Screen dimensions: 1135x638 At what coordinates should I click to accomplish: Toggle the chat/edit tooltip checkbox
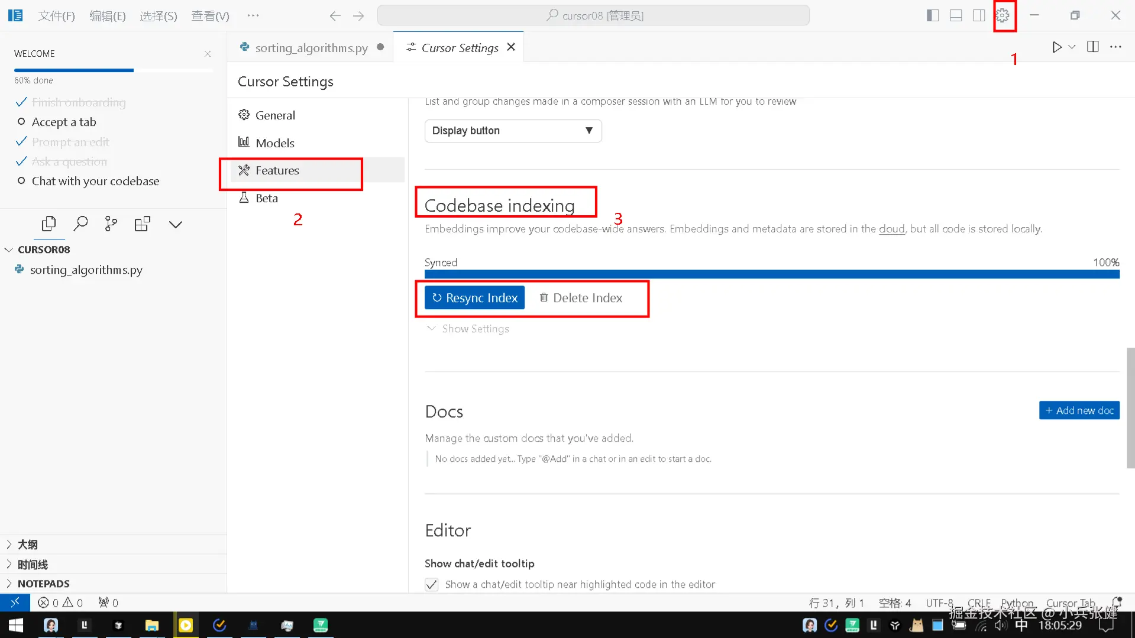coord(432,585)
